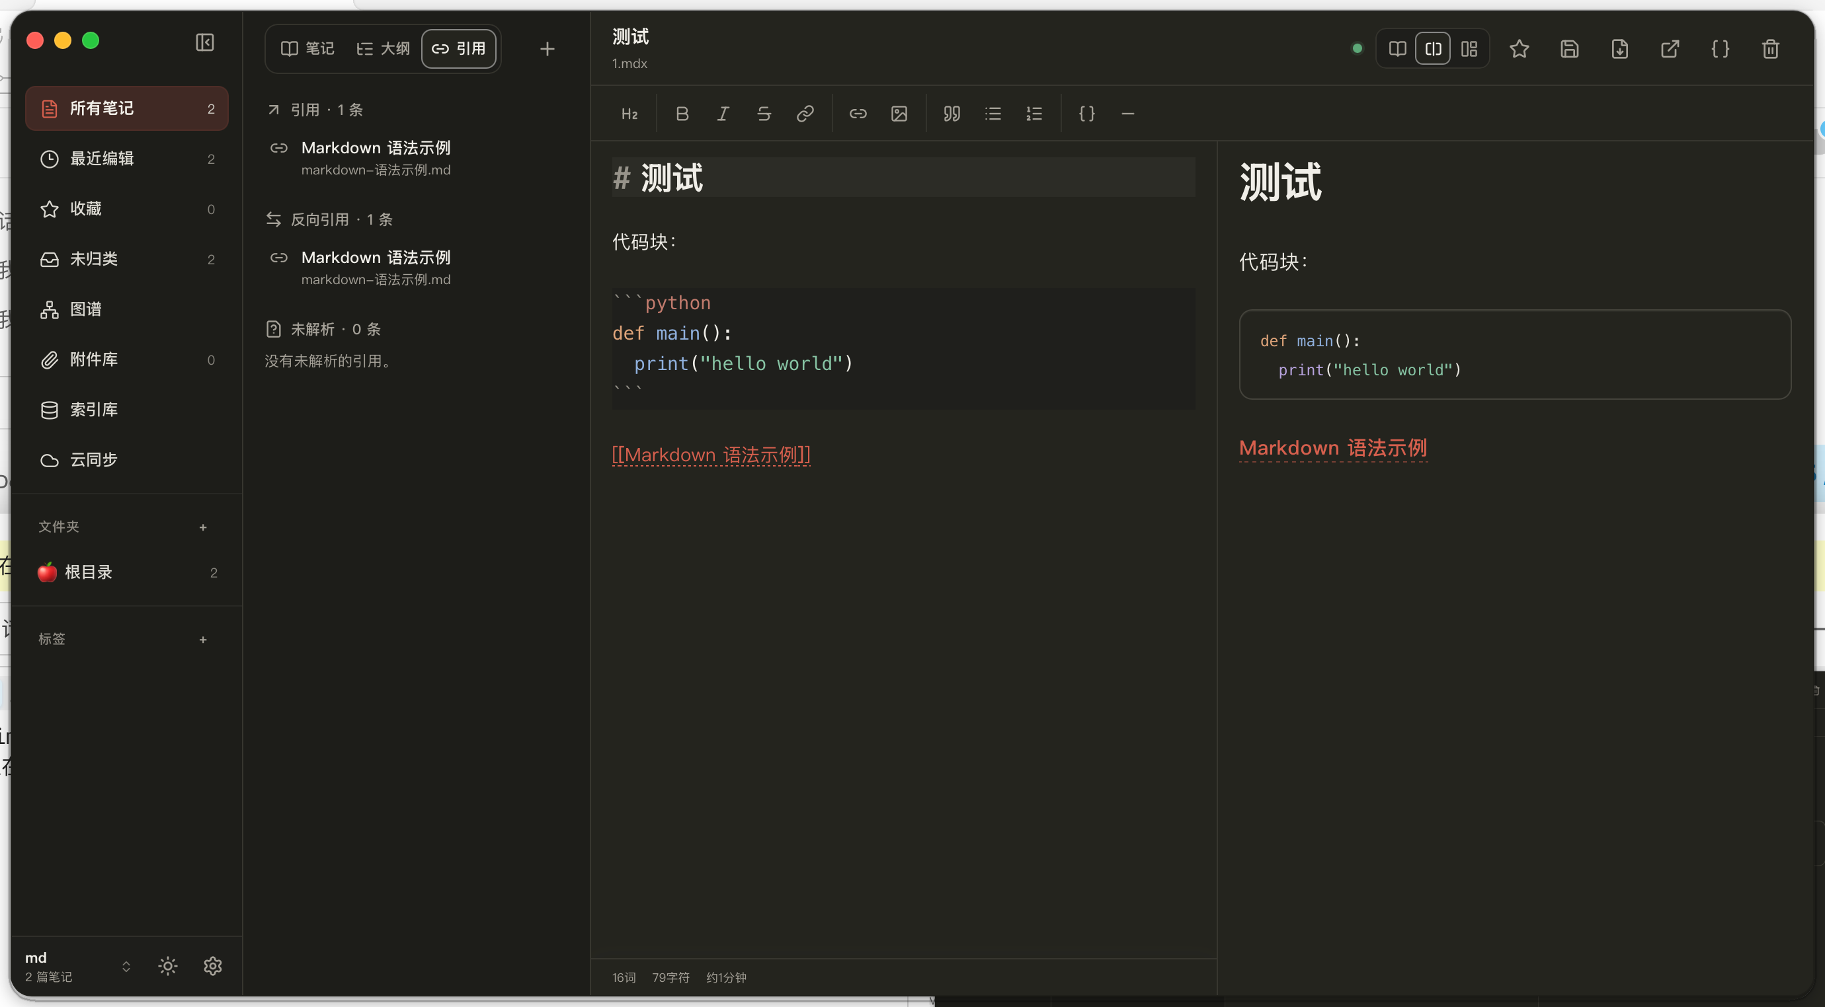Switch to editor-only view mode
Viewport: 1825px width, 1007px height.
1397,49
